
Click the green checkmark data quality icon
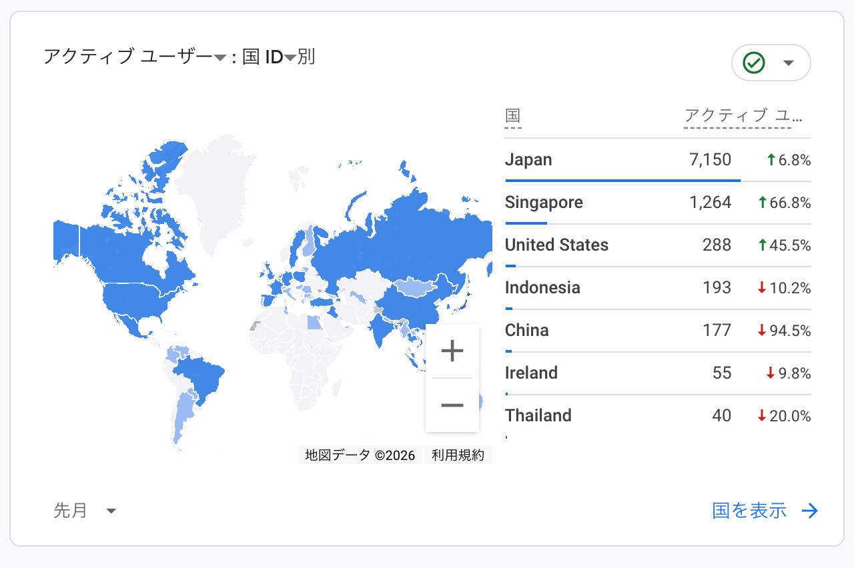click(x=753, y=63)
